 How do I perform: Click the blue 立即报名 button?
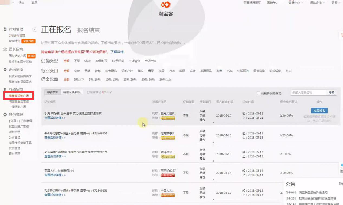pos(319,111)
